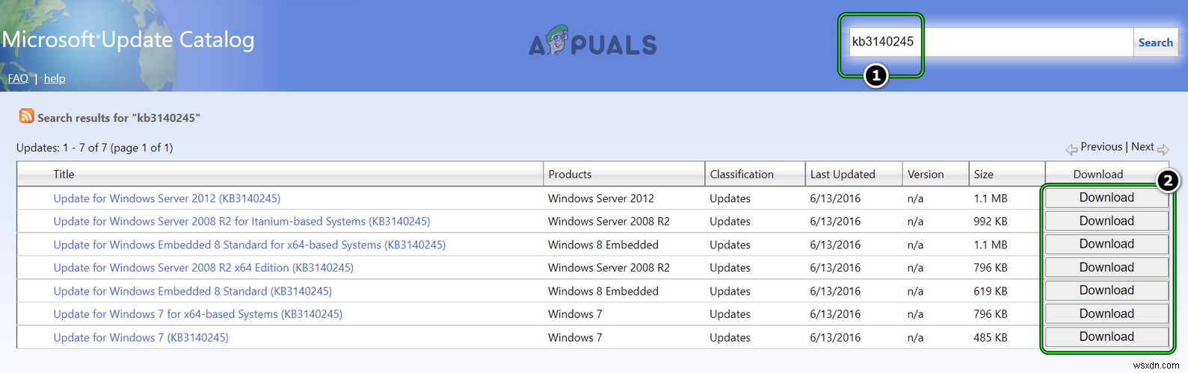The width and height of the screenshot is (1188, 373).
Task: Click the RSS feed icon
Action: (x=27, y=116)
